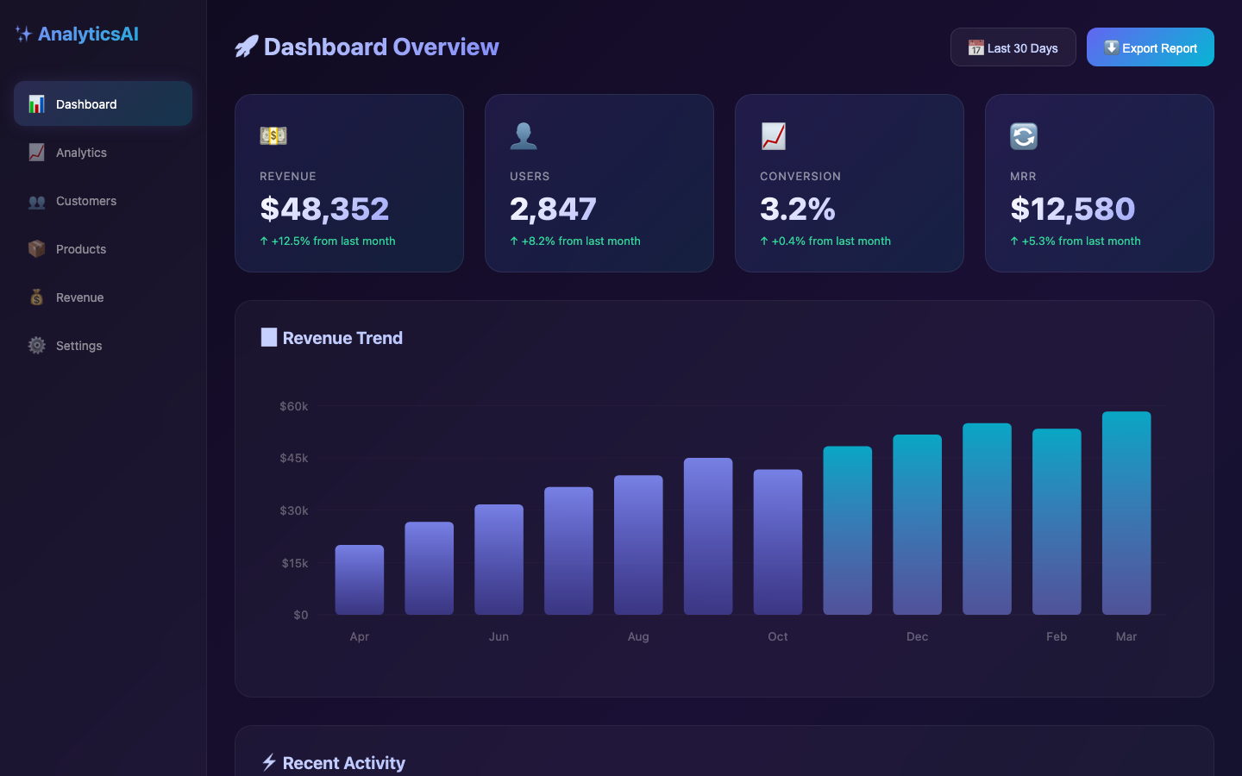Viewport: 1242px width, 776px height.
Task: Click the rocket icon beside Dashboard Overview
Action: [x=246, y=47]
